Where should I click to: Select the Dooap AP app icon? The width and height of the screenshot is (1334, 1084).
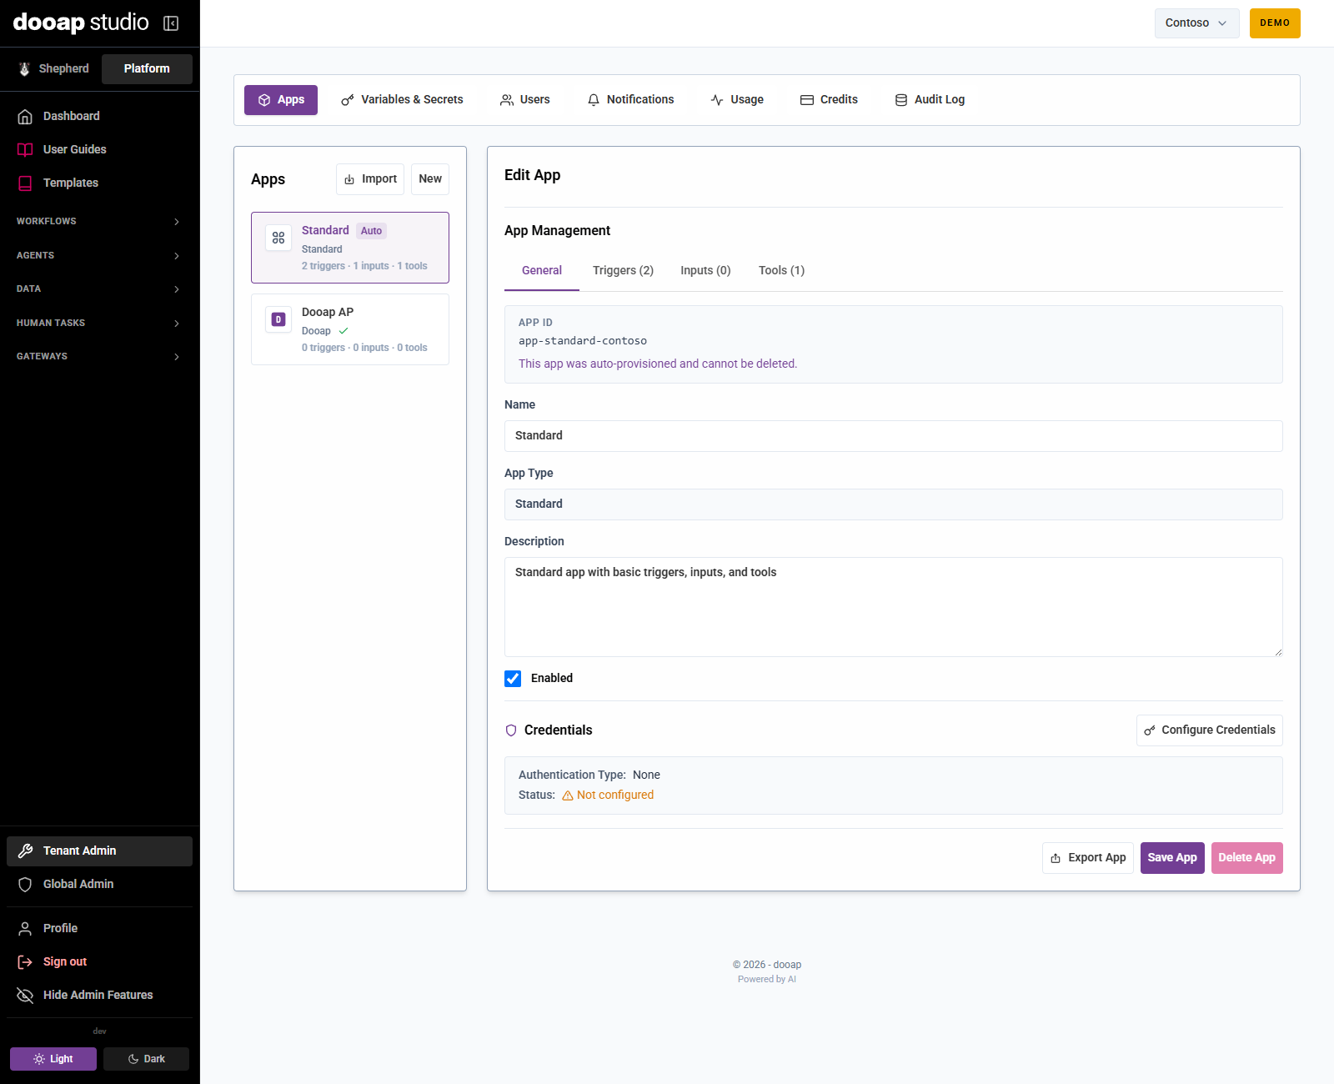(x=278, y=319)
